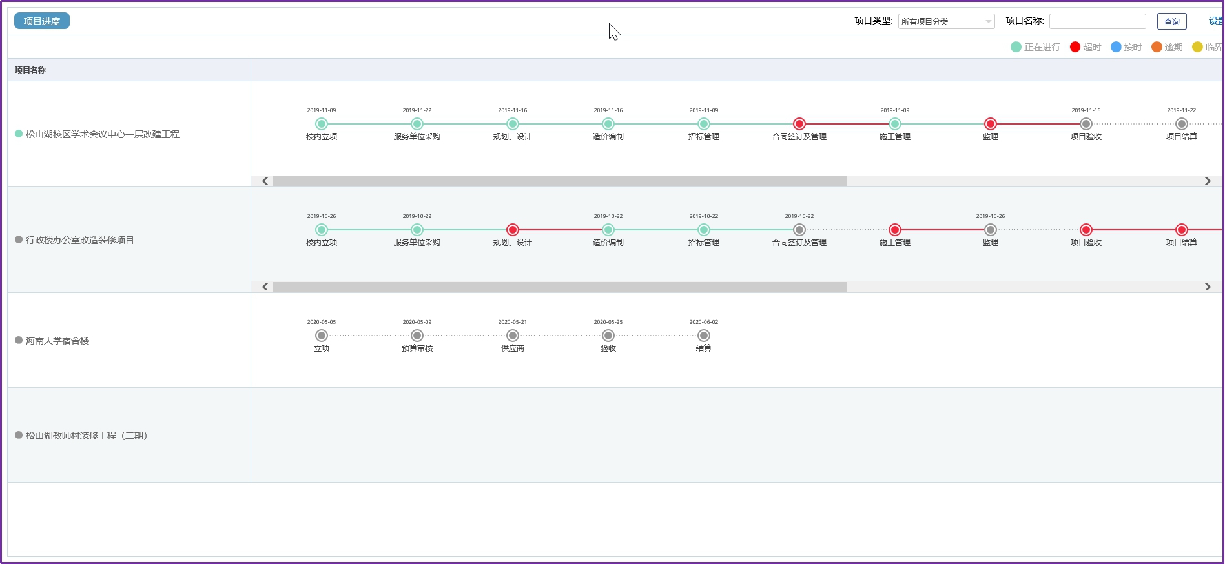The width and height of the screenshot is (1225, 564).
Task: Click the 项目进度 tab button
Action: click(x=42, y=21)
